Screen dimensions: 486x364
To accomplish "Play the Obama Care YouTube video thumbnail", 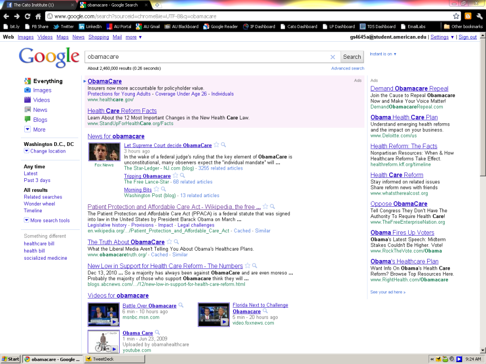I will coord(103,341).
